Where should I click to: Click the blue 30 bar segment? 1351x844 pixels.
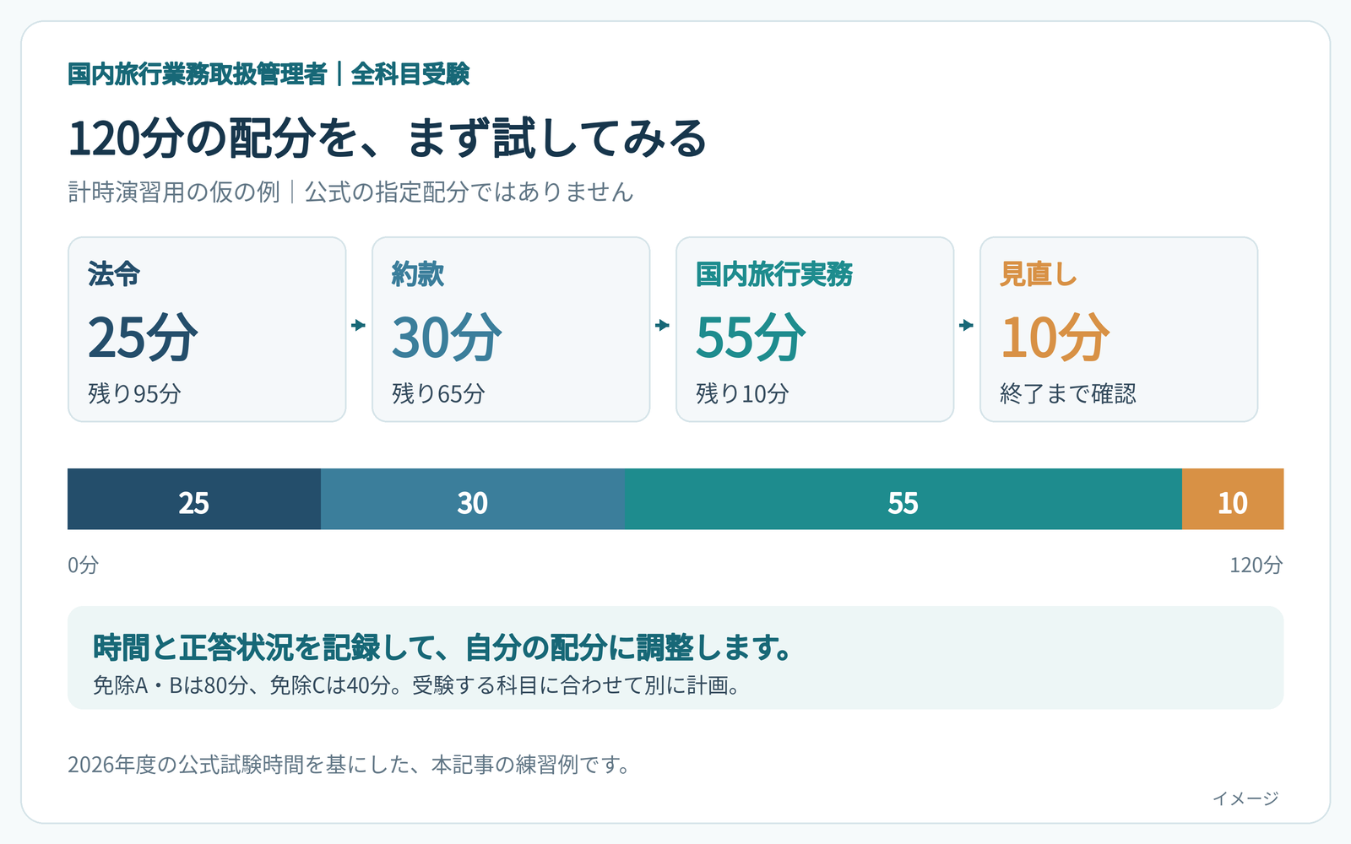click(x=473, y=499)
